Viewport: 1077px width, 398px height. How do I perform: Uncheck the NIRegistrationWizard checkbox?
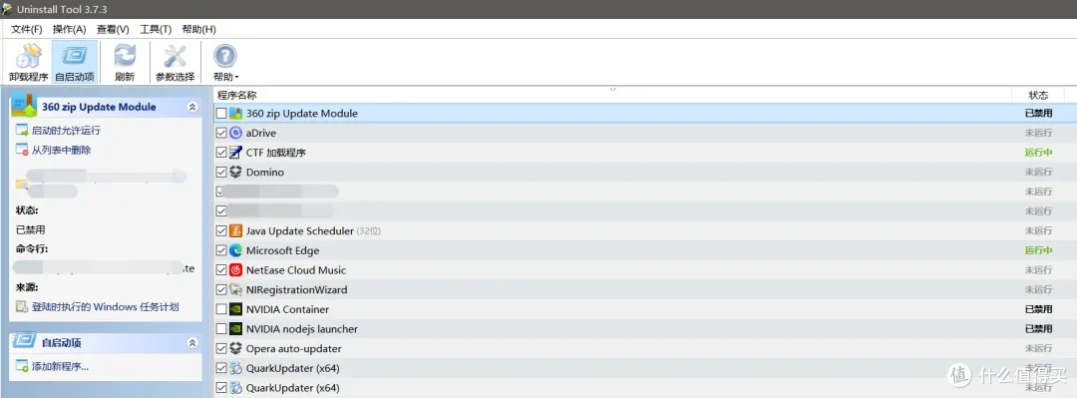point(221,289)
